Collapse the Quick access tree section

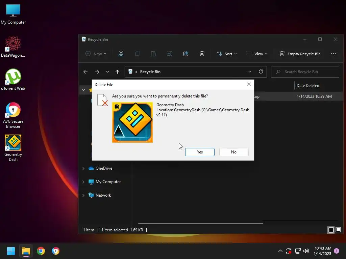pyautogui.click(x=83, y=90)
